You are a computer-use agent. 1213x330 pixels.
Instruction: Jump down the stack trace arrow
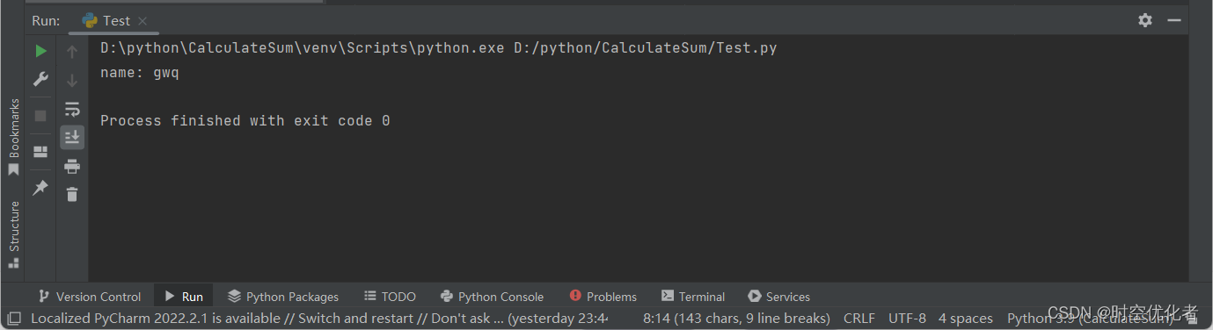[72, 80]
